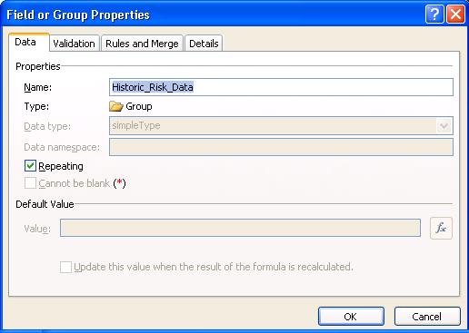The image size is (469, 333).
Task: Select the Data tab
Action: click(25, 42)
